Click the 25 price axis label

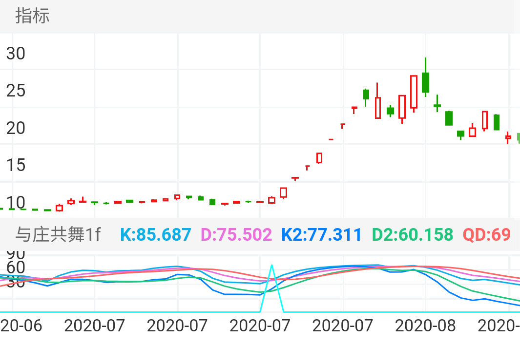click(16, 91)
